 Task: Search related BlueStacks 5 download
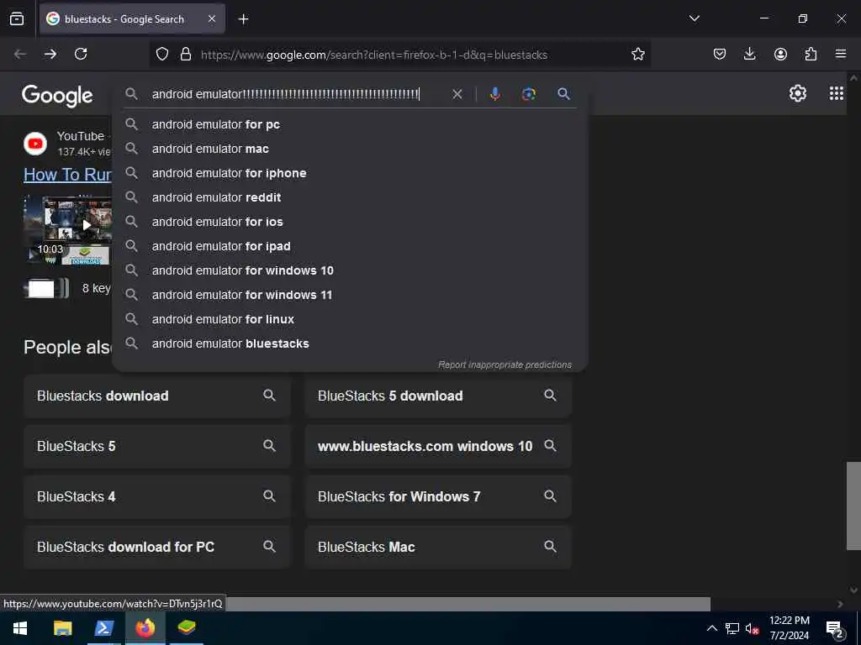click(x=438, y=396)
